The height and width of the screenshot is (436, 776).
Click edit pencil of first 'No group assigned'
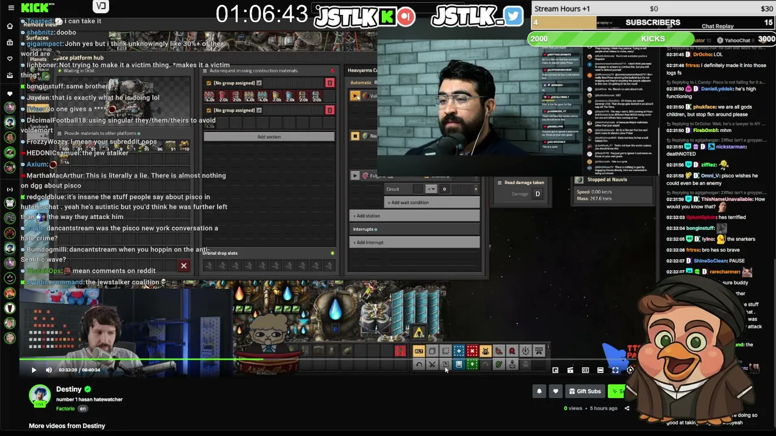(259, 83)
